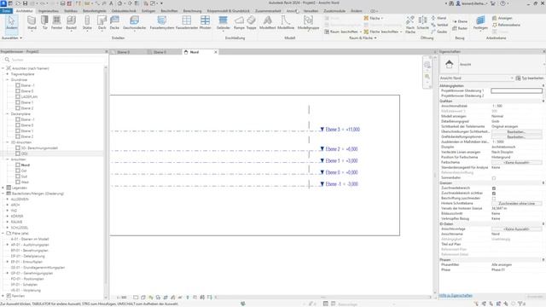Screen dimensions: 546x307
Task: Open the Verwalten ribbon tab
Action: coord(311,11)
